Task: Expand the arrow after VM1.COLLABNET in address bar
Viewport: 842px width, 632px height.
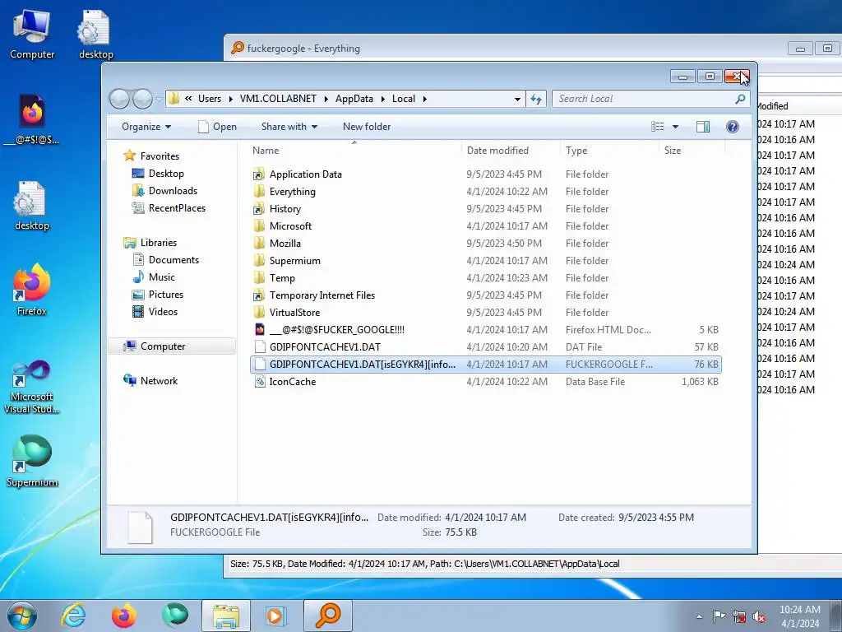Action: tap(326, 99)
